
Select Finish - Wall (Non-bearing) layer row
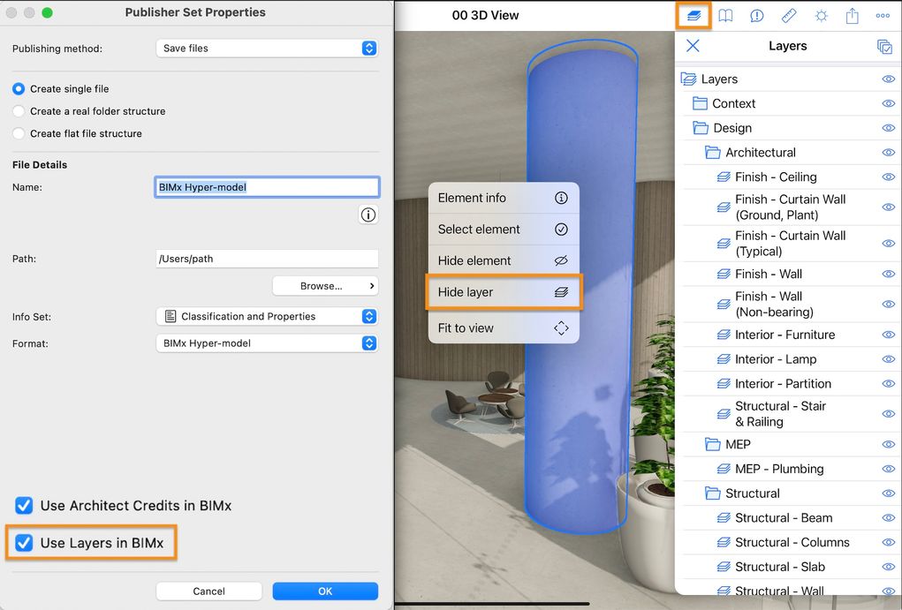coord(788,305)
